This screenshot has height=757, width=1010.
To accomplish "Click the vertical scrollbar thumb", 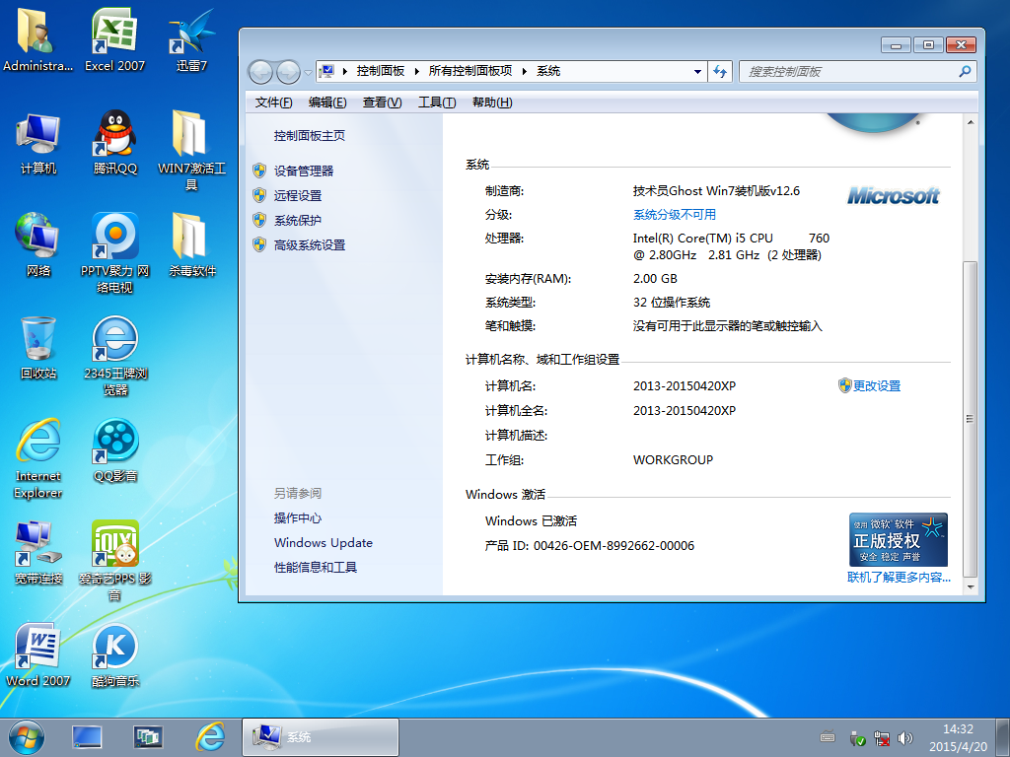I will [x=970, y=418].
